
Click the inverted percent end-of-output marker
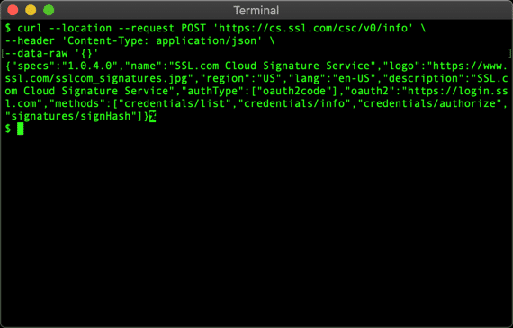tap(152, 116)
